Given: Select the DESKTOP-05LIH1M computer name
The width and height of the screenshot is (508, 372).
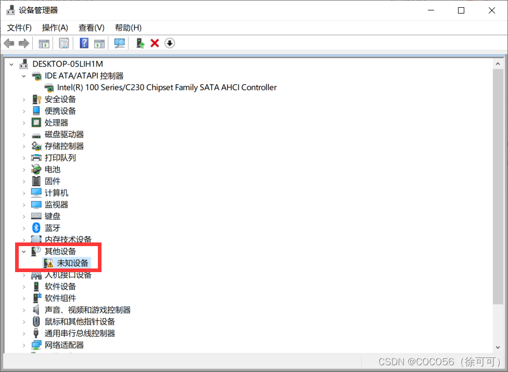Looking at the screenshot, I should [x=68, y=64].
